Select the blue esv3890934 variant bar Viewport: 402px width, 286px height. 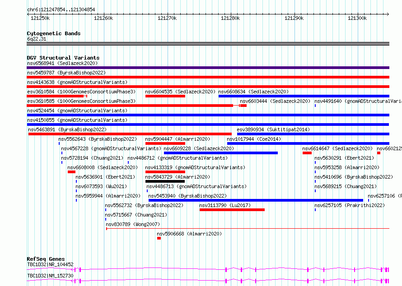coord(313,134)
